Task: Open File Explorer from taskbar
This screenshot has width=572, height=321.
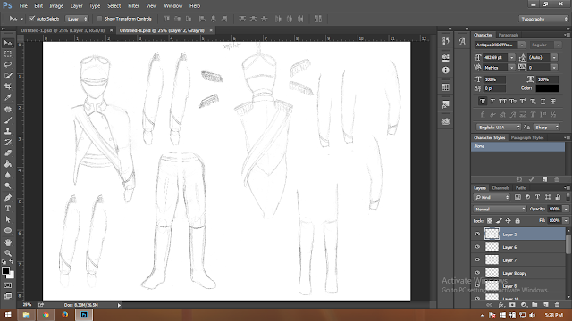Action: 26,315
